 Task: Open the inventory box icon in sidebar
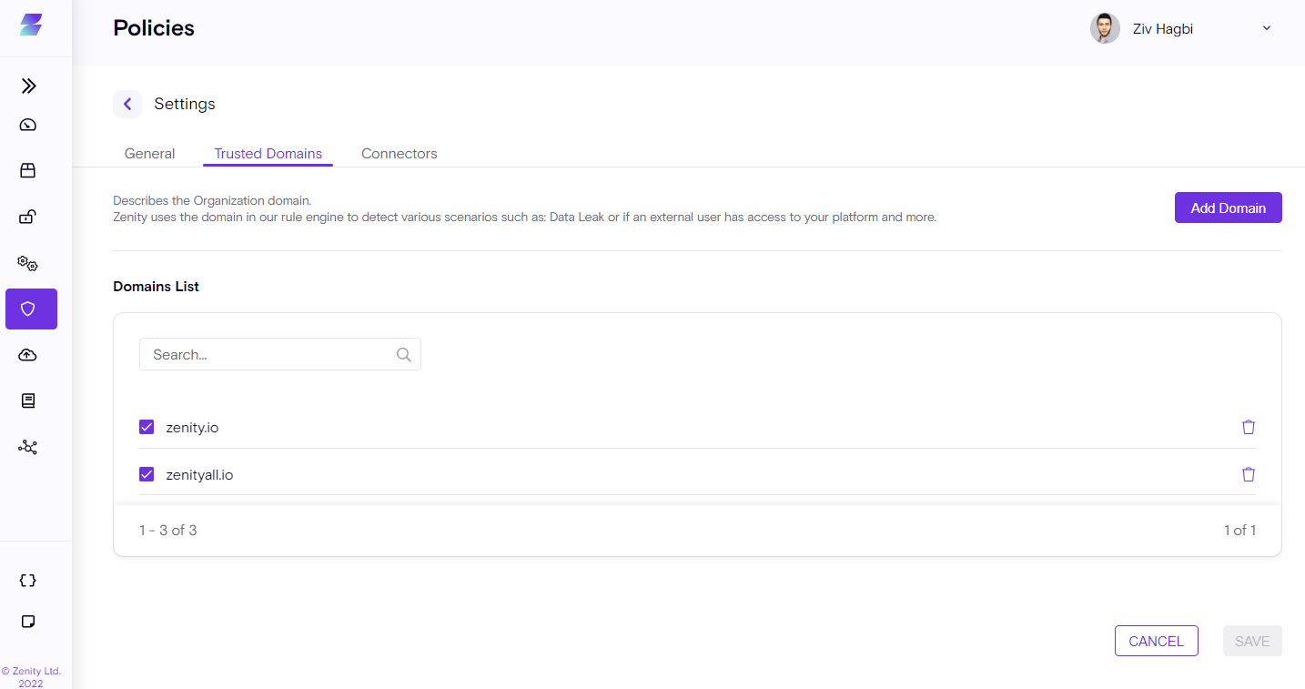[28, 170]
